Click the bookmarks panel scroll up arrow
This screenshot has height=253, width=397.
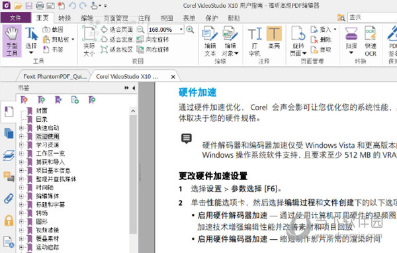[x=133, y=111]
